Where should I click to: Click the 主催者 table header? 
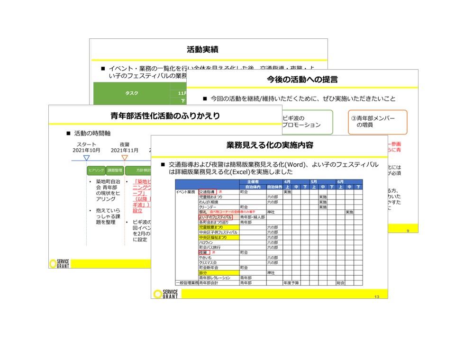pos(253,182)
